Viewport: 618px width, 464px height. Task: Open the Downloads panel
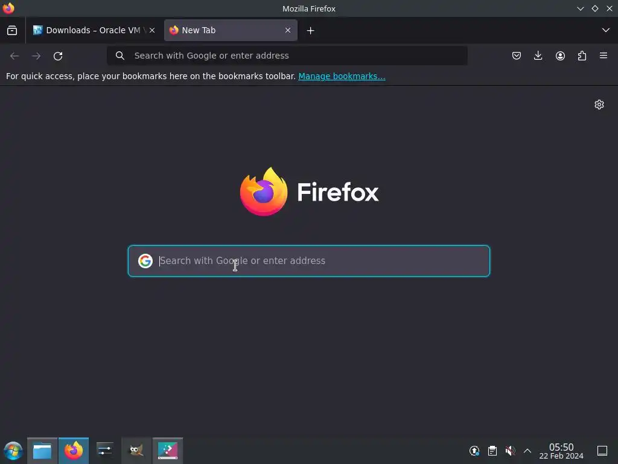[x=538, y=56]
